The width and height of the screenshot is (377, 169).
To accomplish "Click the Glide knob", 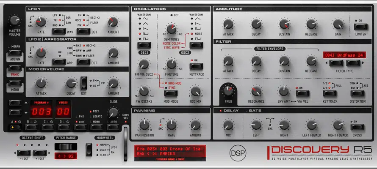I will pyautogui.click(x=113, y=112).
